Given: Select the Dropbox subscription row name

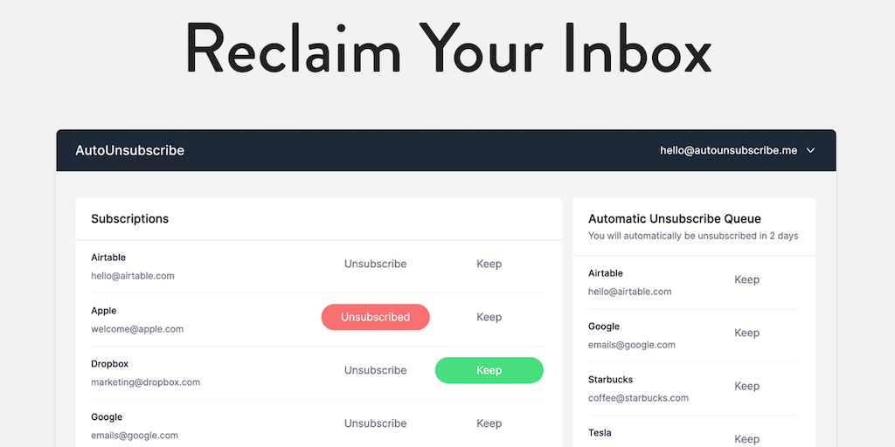Looking at the screenshot, I should point(109,364).
